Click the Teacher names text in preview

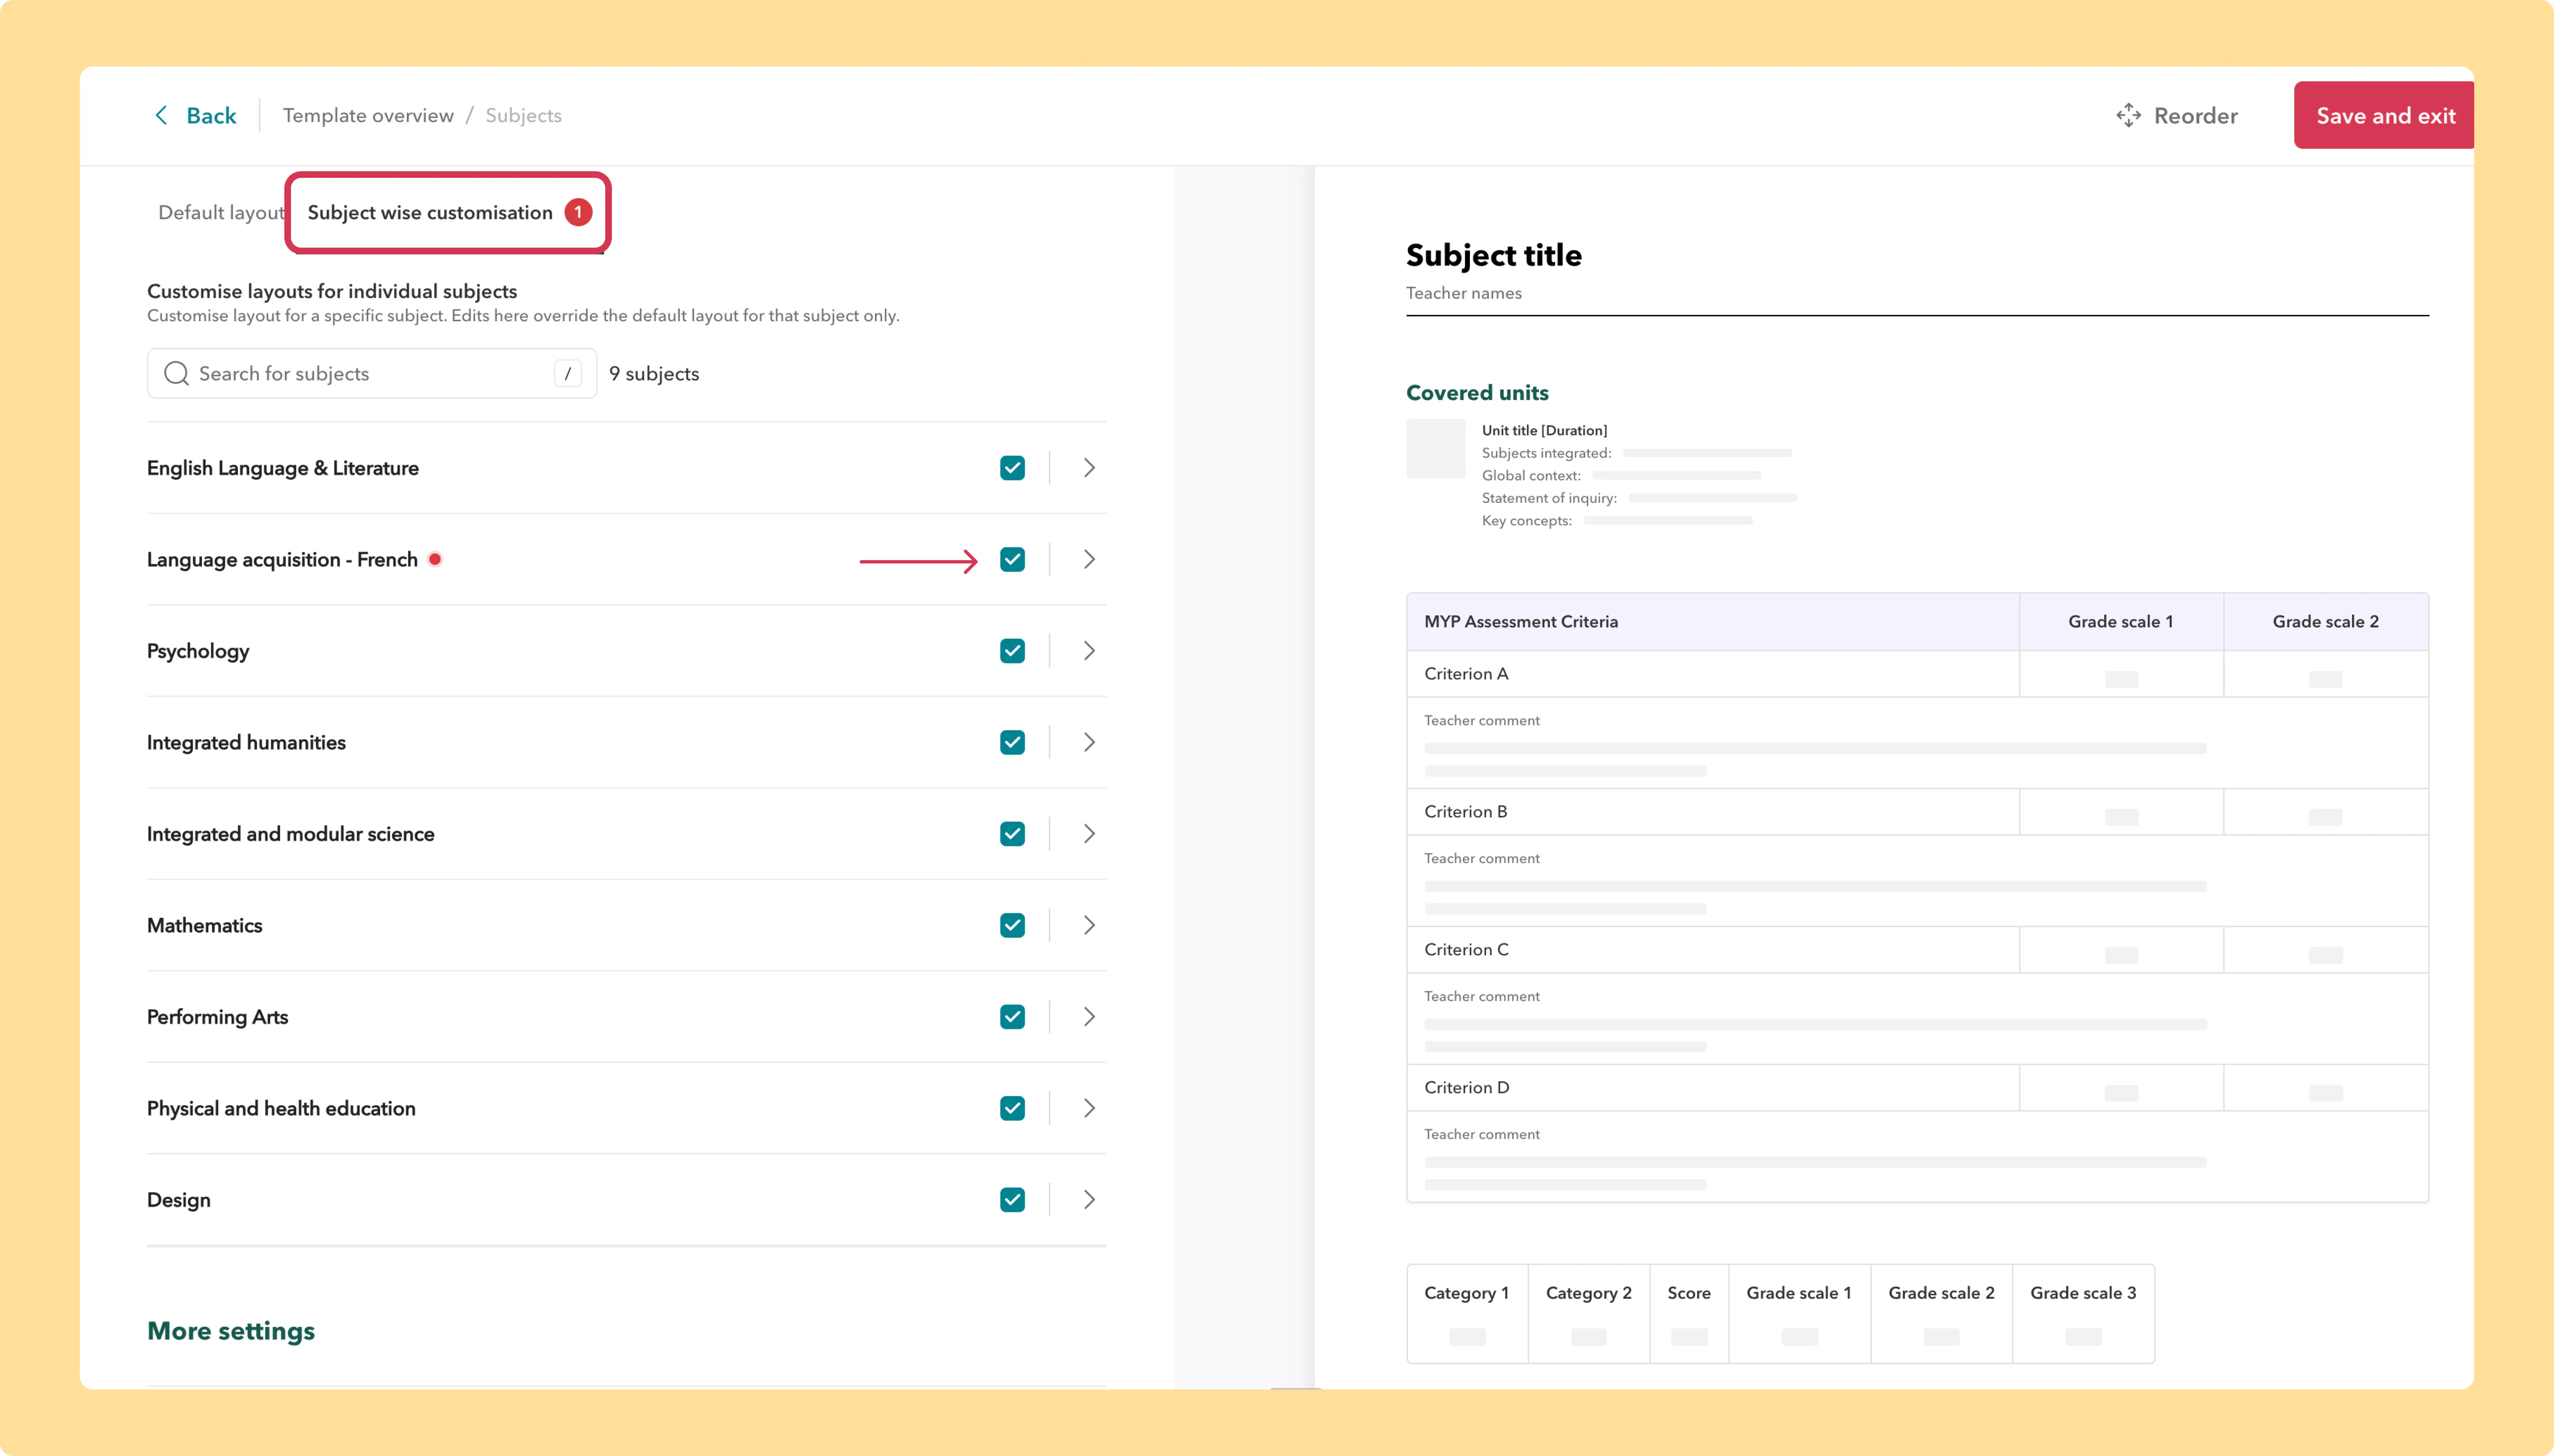pos(1464,293)
